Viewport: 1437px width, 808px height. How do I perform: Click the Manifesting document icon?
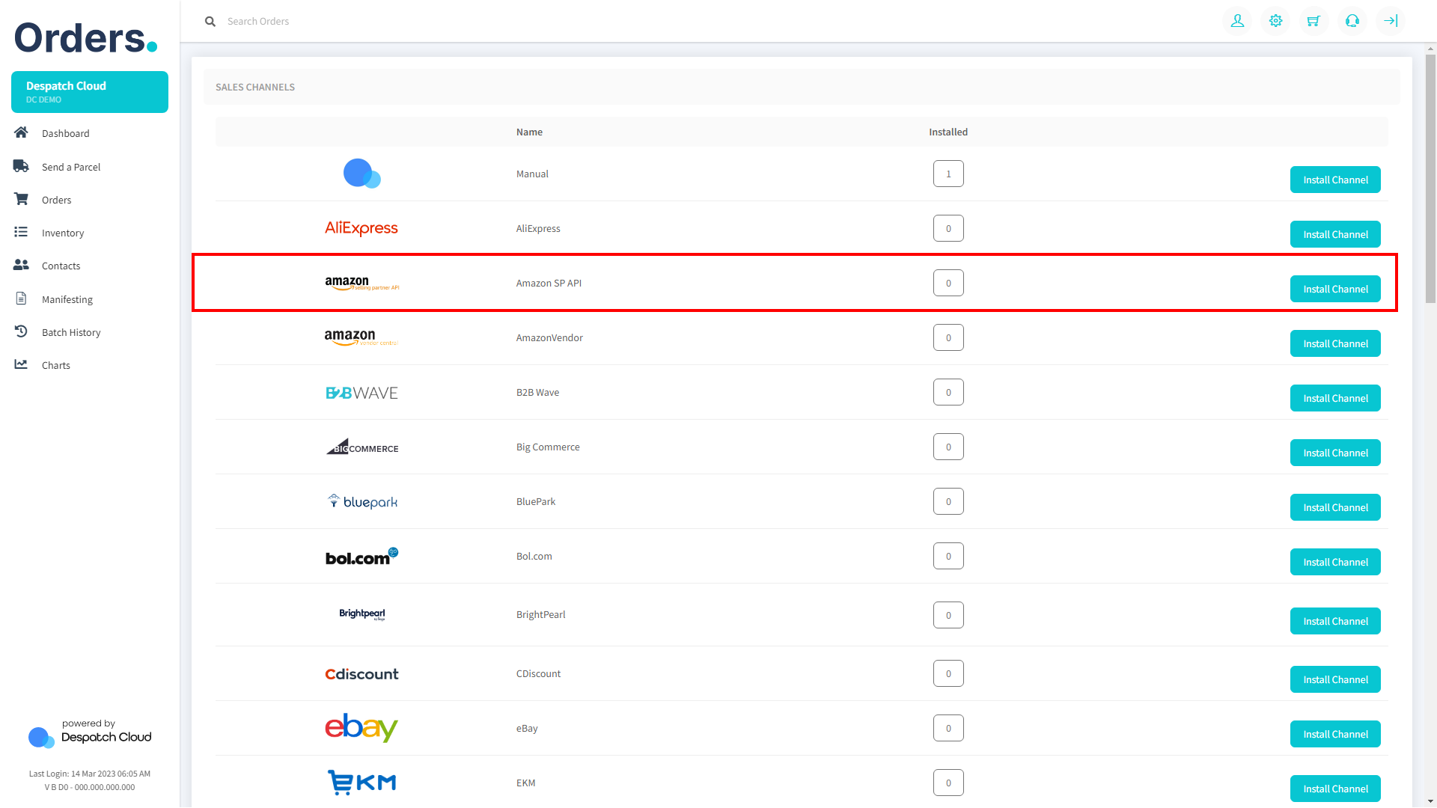click(x=21, y=299)
